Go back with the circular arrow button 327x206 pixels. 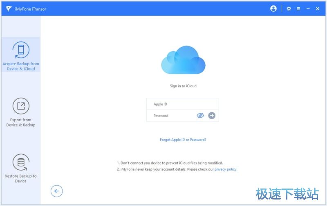(56, 191)
